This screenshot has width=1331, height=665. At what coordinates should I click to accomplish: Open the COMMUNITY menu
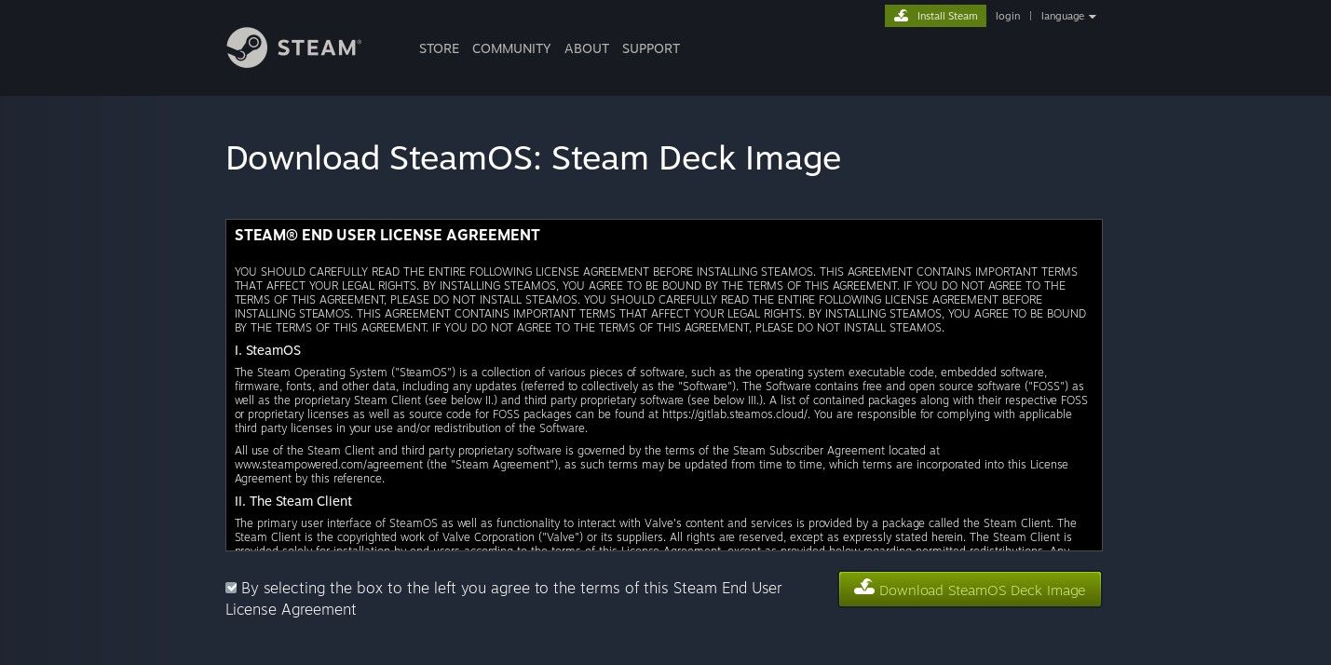(511, 48)
